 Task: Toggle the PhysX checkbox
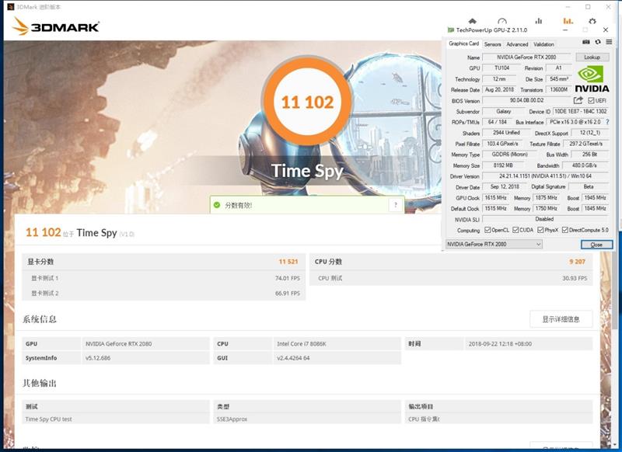click(540, 230)
